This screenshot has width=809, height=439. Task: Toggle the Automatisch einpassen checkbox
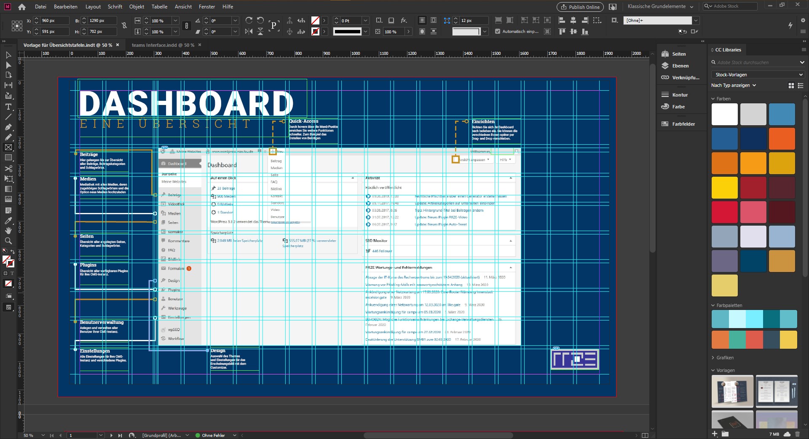pyautogui.click(x=498, y=31)
